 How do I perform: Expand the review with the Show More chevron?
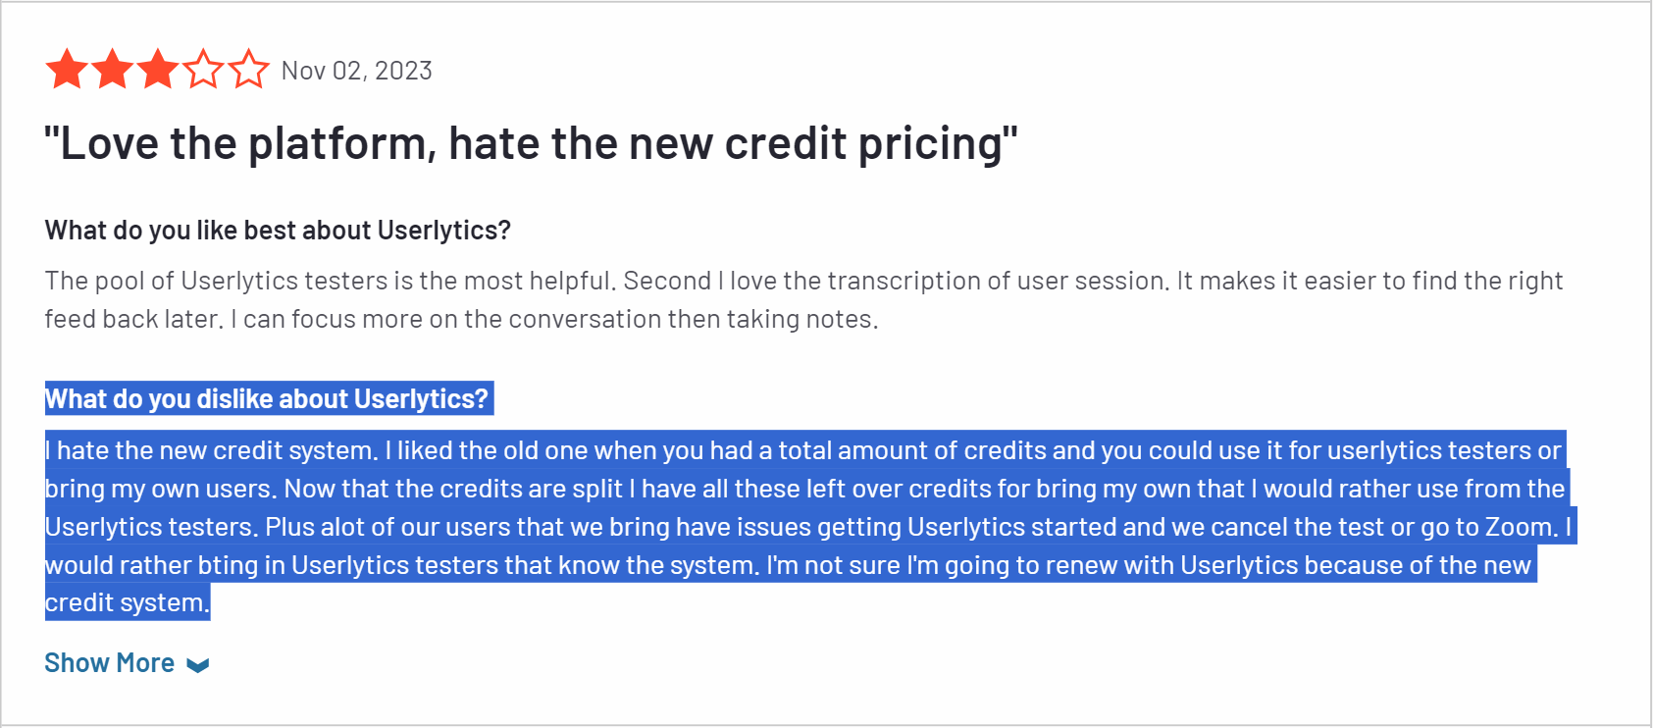point(199,664)
